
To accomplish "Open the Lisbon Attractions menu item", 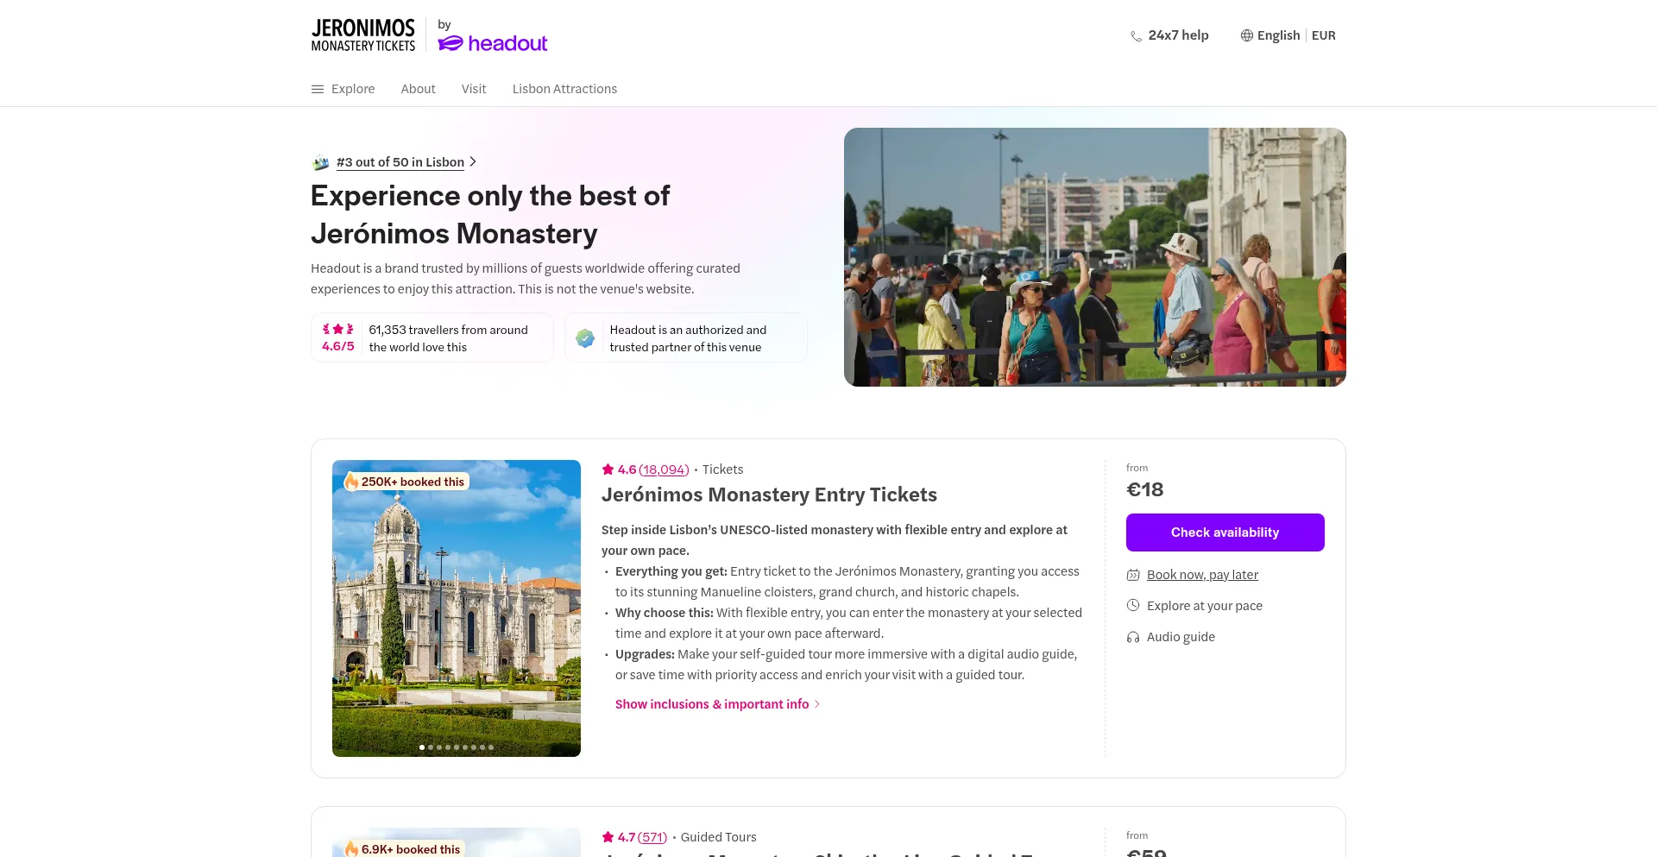I will point(564,89).
